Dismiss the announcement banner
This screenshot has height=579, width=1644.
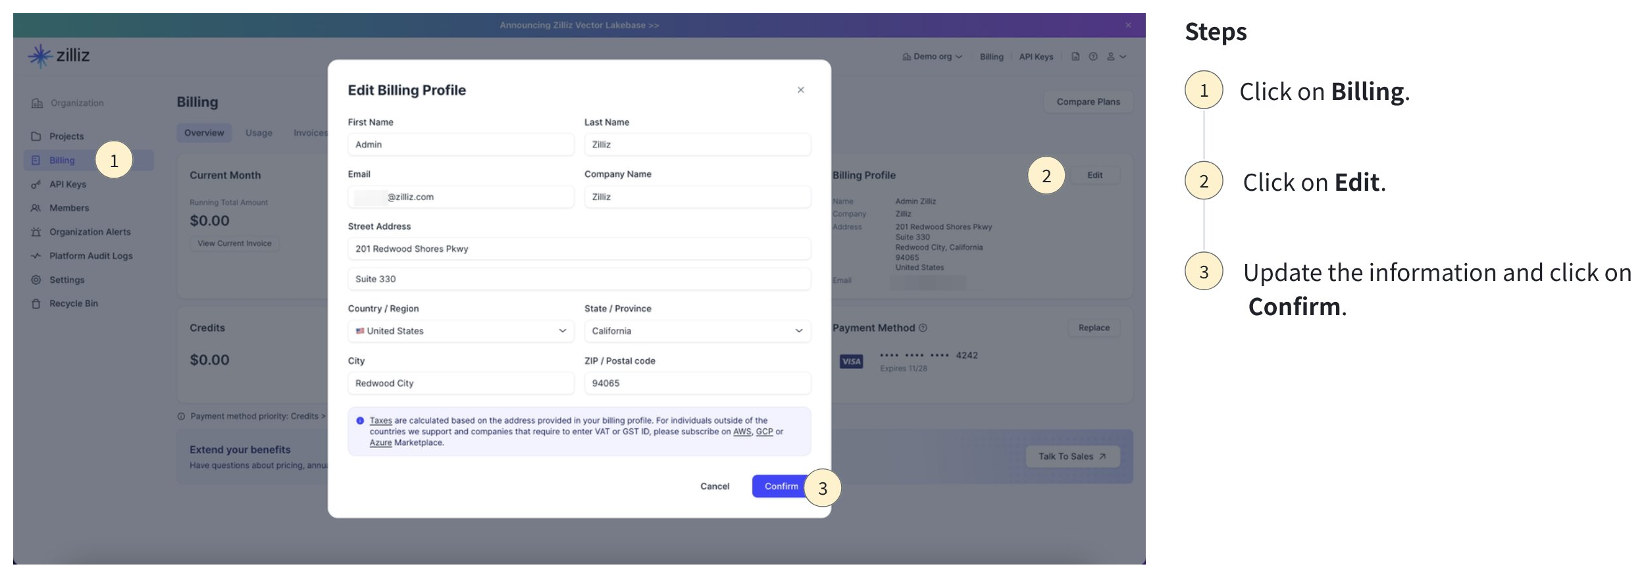point(1128,25)
